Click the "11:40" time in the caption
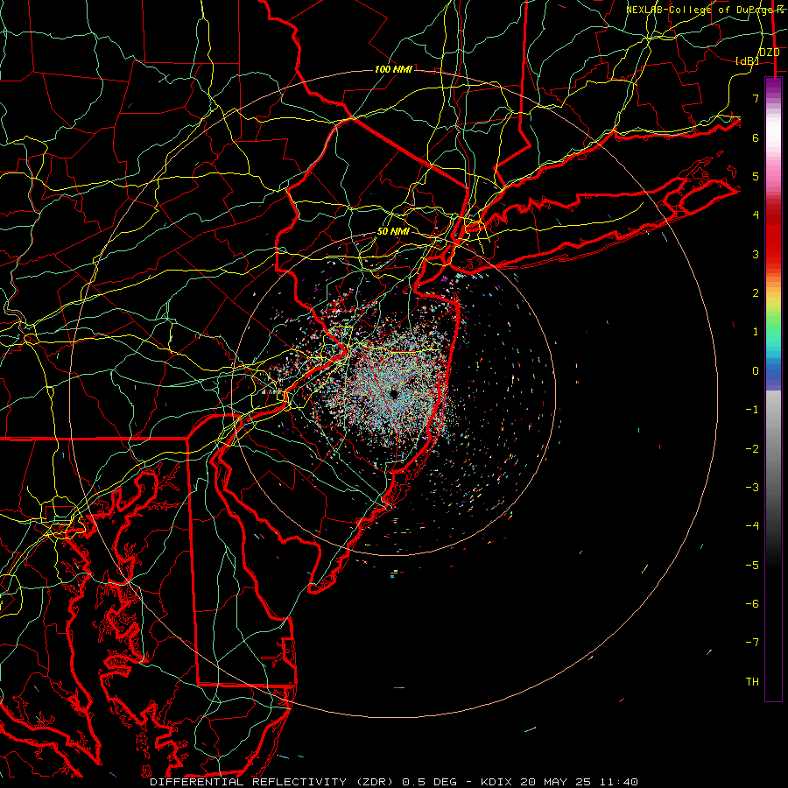This screenshot has height=788, width=788. tap(617, 782)
